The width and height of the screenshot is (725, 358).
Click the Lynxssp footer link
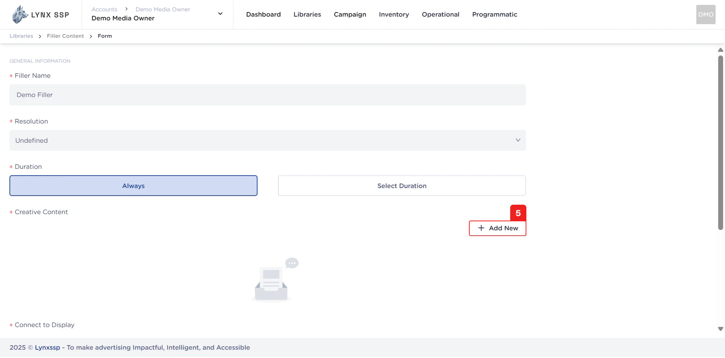(48, 347)
